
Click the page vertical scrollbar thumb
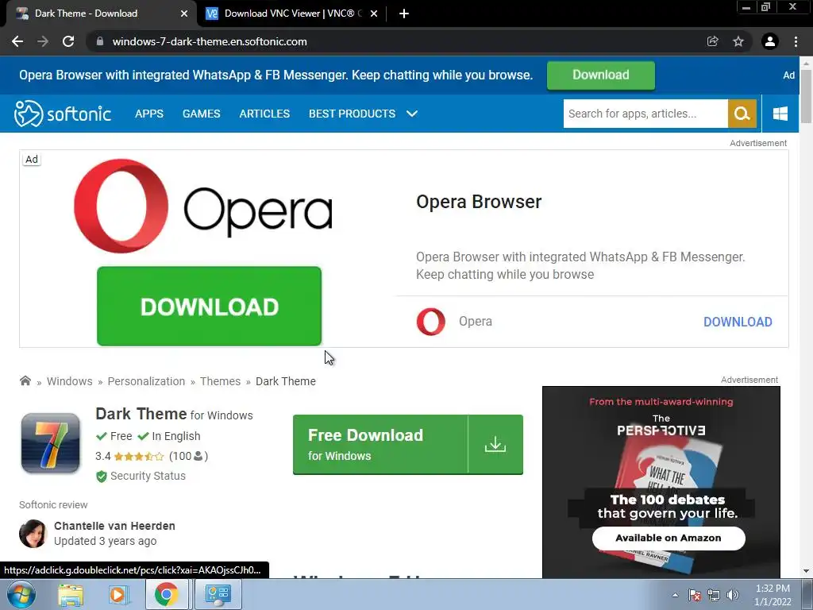click(807, 96)
